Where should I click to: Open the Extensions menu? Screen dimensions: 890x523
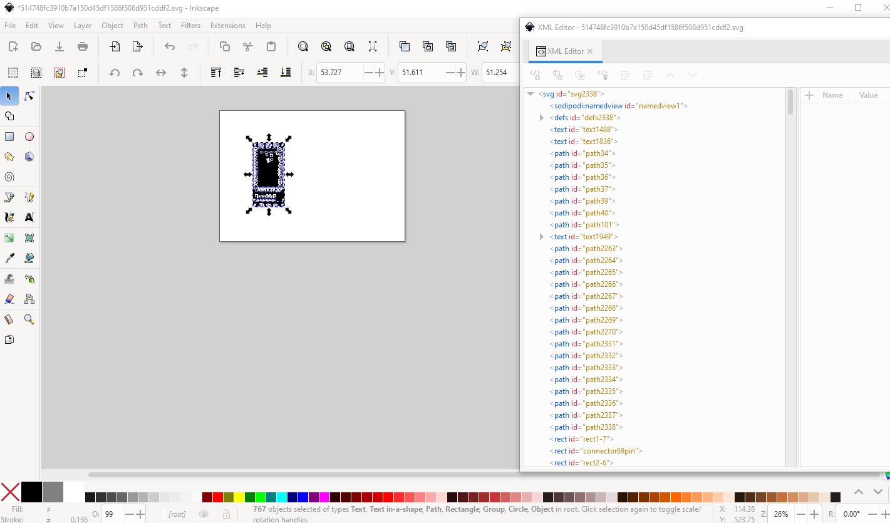click(x=228, y=26)
